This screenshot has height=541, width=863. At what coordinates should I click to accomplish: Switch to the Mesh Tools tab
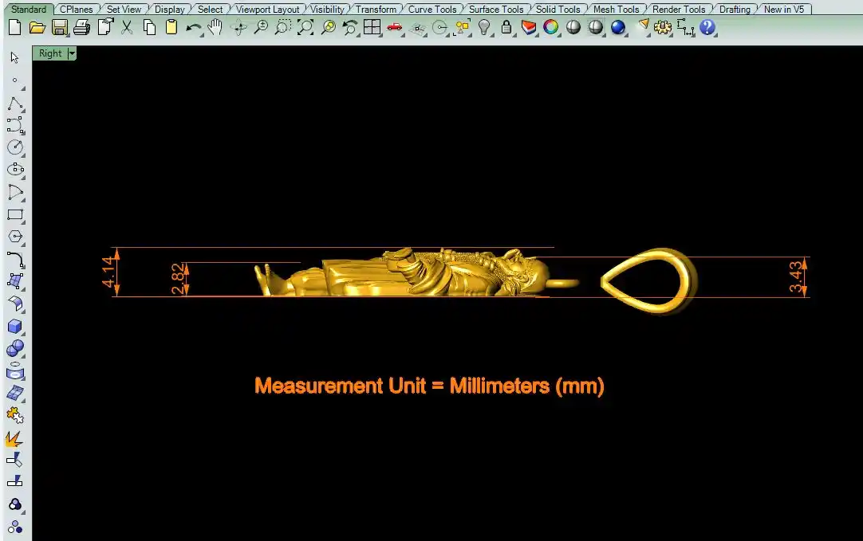pyautogui.click(x=616, y=10)
